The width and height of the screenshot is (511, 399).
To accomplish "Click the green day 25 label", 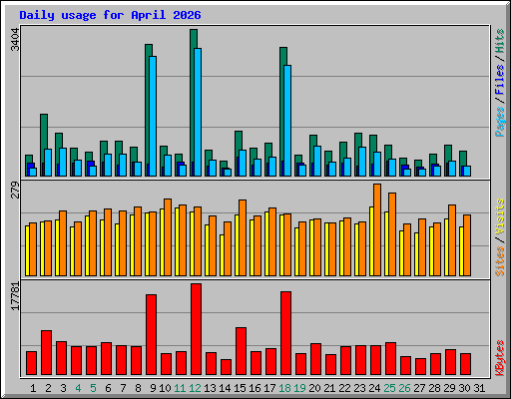I will (x=389, y=388).
